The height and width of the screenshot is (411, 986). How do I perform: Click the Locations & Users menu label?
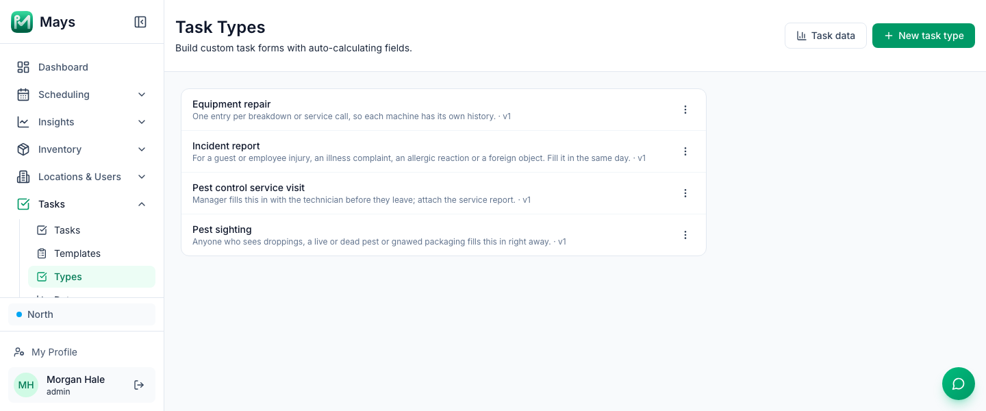tap(79, 177)
